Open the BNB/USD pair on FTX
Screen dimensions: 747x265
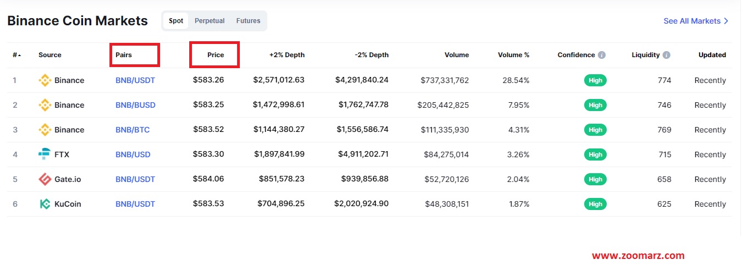click(133, 154)
